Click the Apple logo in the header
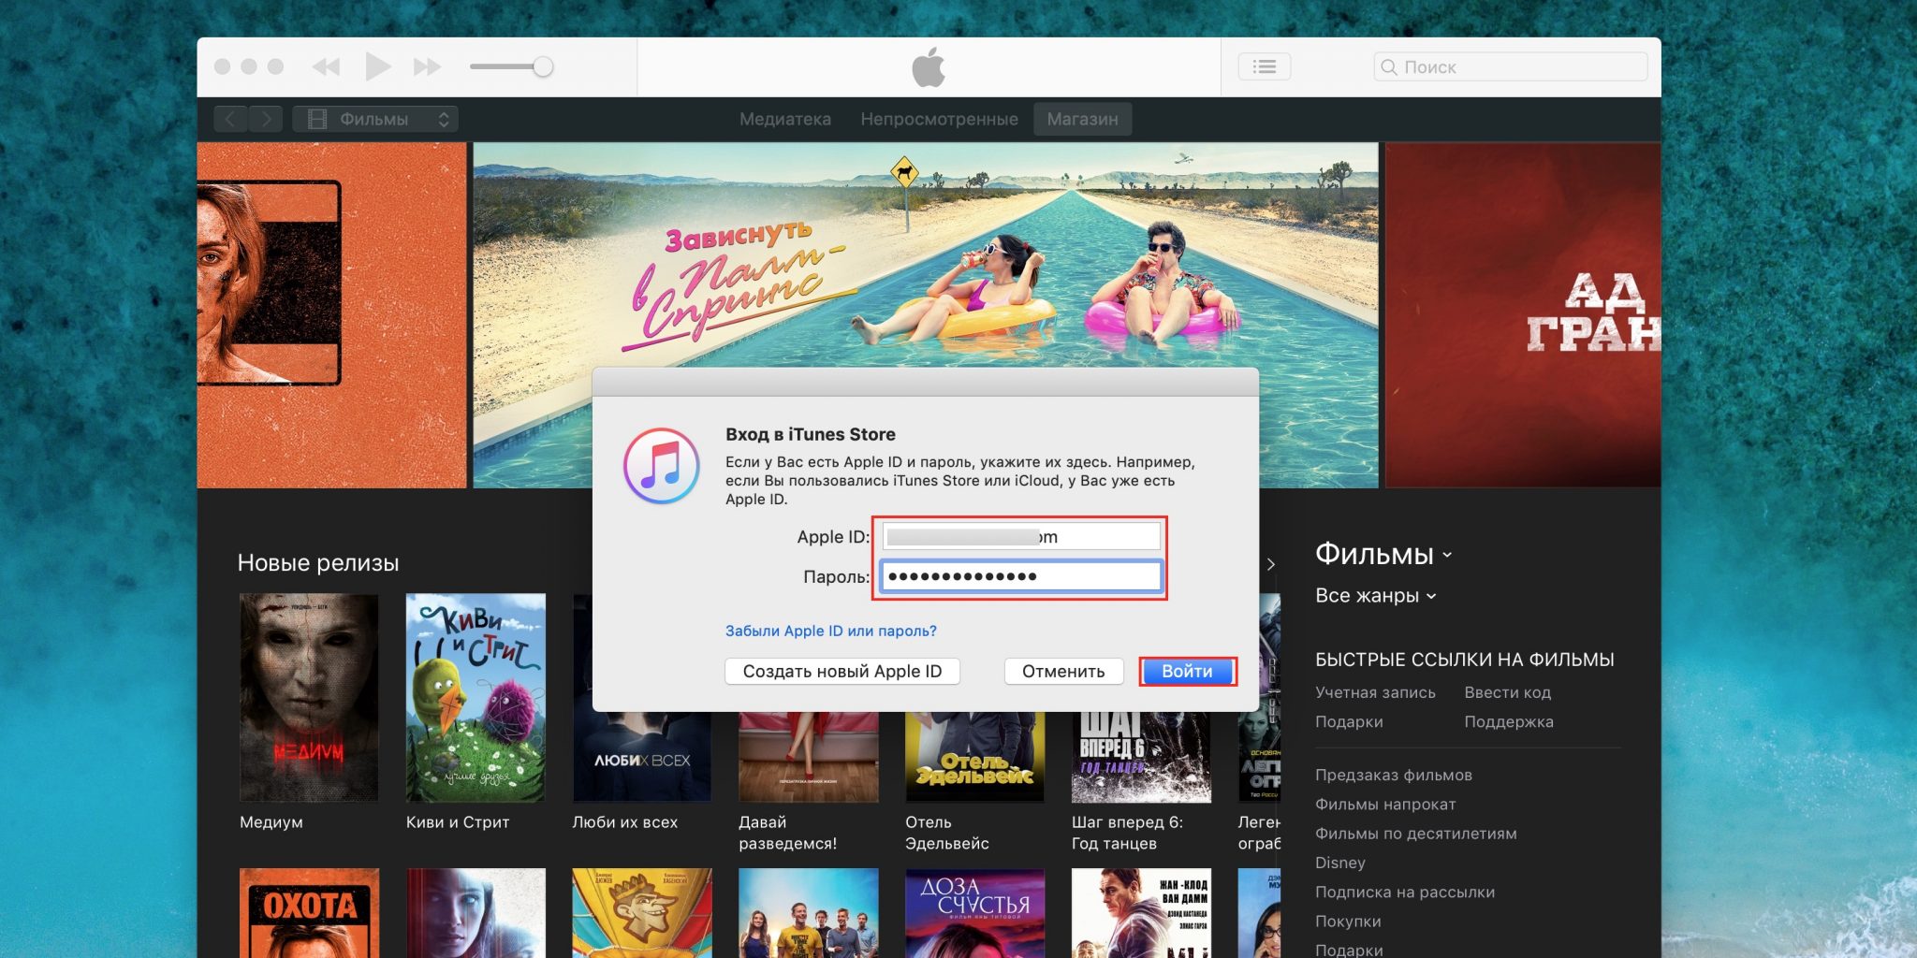This screenshot has width=1917, height=958. coord(929,67)
